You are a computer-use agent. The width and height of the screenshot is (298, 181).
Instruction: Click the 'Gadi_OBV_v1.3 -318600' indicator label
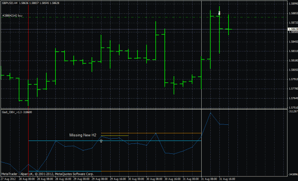coord(17,112)
